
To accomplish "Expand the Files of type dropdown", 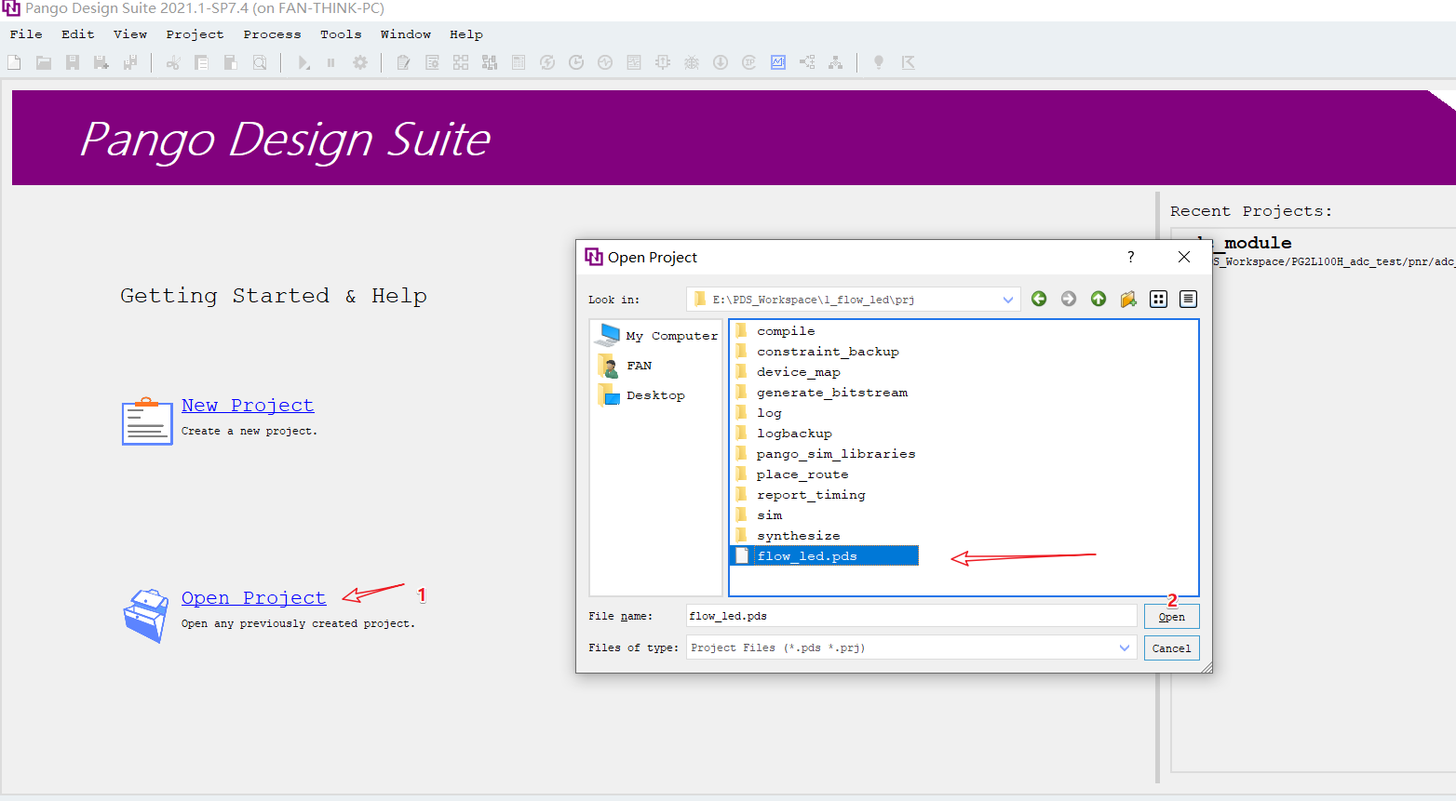I will click(x=1125, y=647).
